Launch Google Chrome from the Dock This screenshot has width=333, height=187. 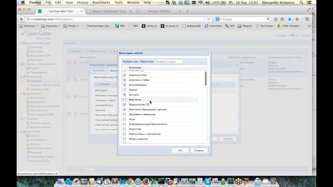(x=131, y=181)
